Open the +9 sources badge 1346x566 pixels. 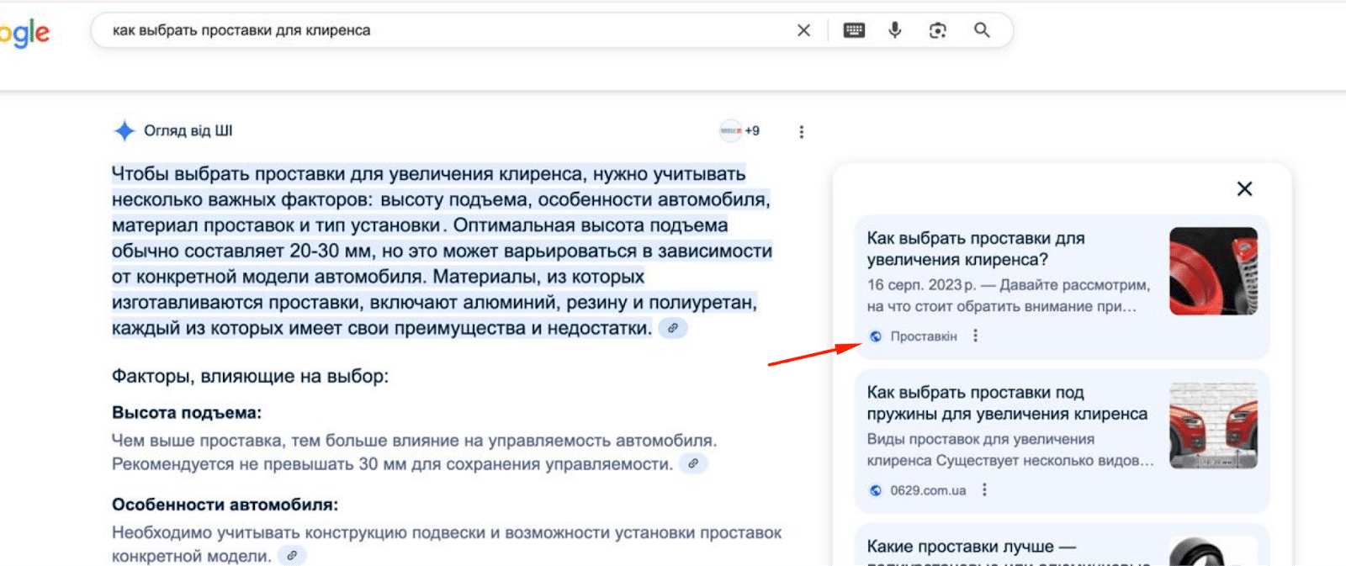pos(740,130)
